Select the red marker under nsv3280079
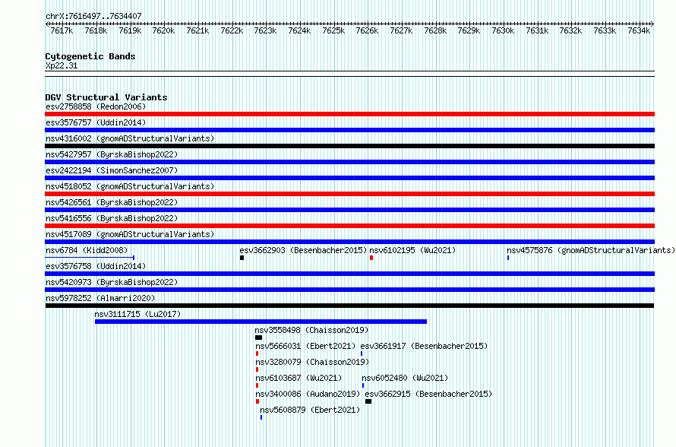 [x=257, y=369]
